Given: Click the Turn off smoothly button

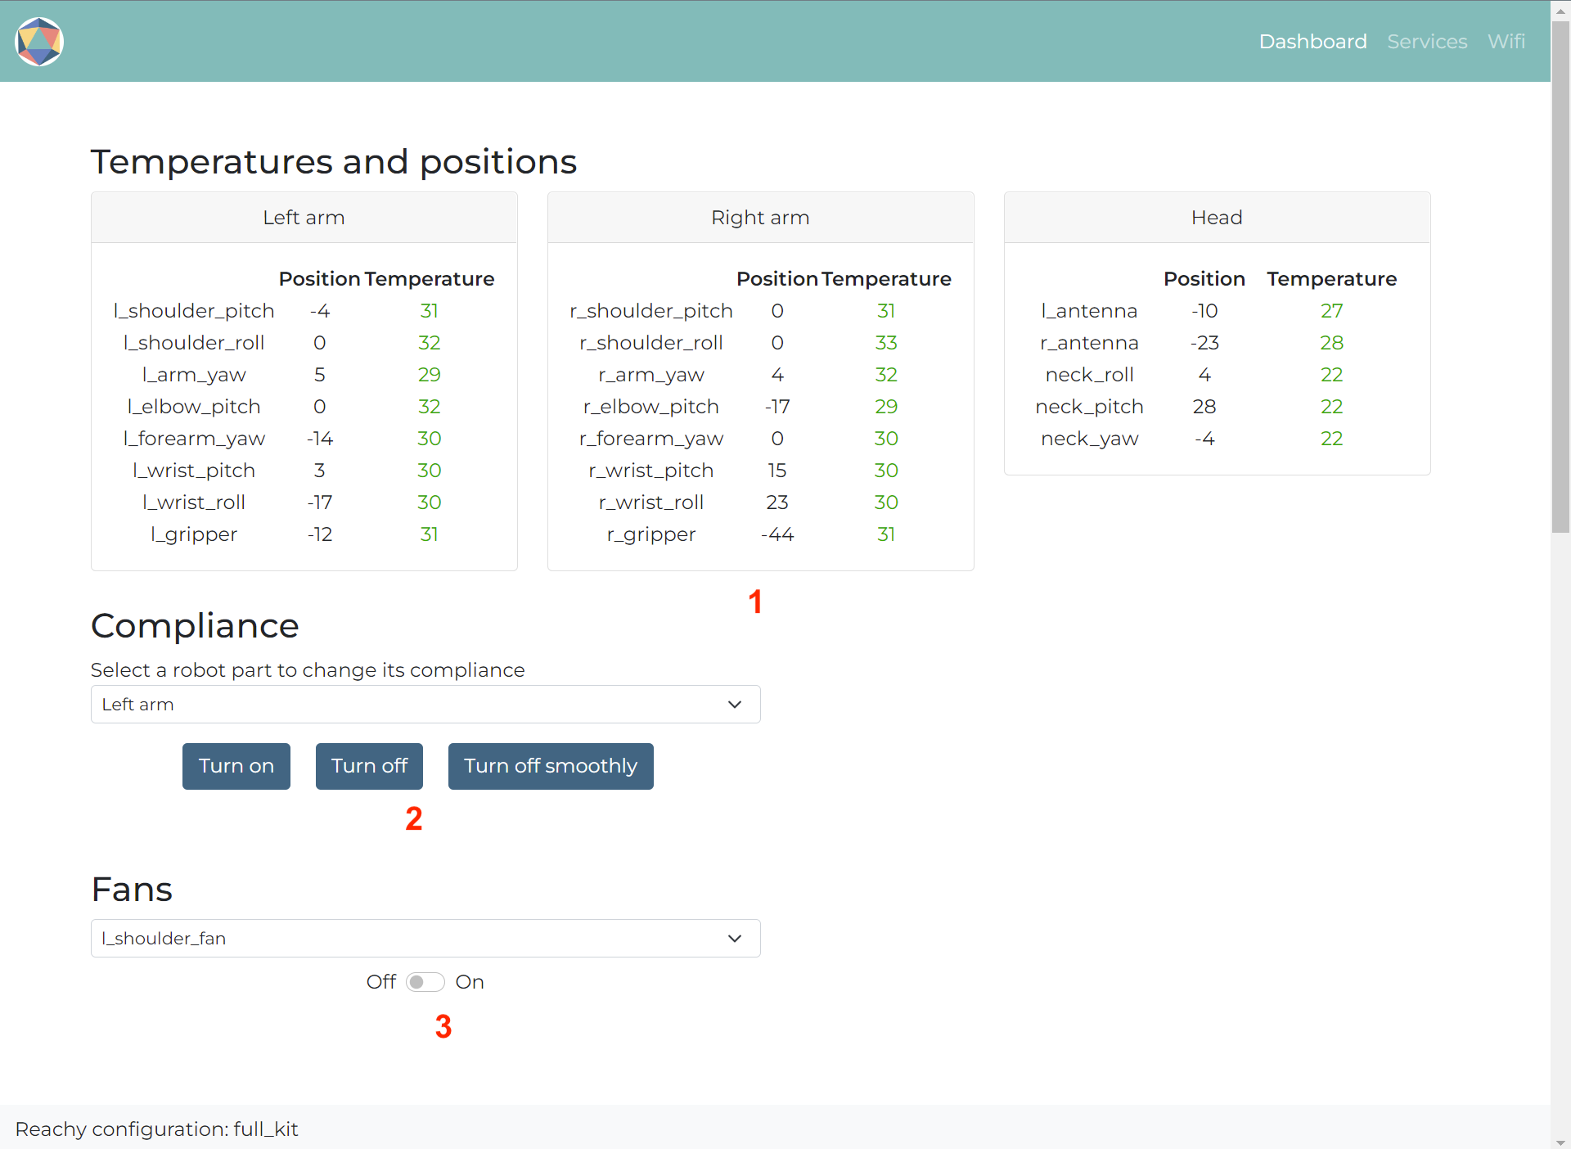Looking at the screenshot, I should [x=550, y=765].
